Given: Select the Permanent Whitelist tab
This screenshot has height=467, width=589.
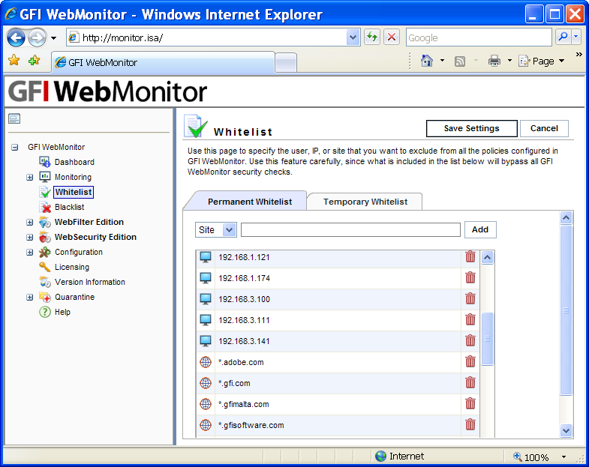Looking at the screenshot, I should point(245,202).
